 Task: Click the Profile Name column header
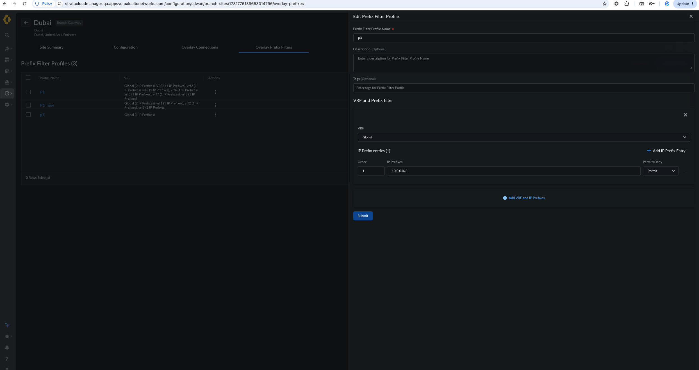pos(49,78)
